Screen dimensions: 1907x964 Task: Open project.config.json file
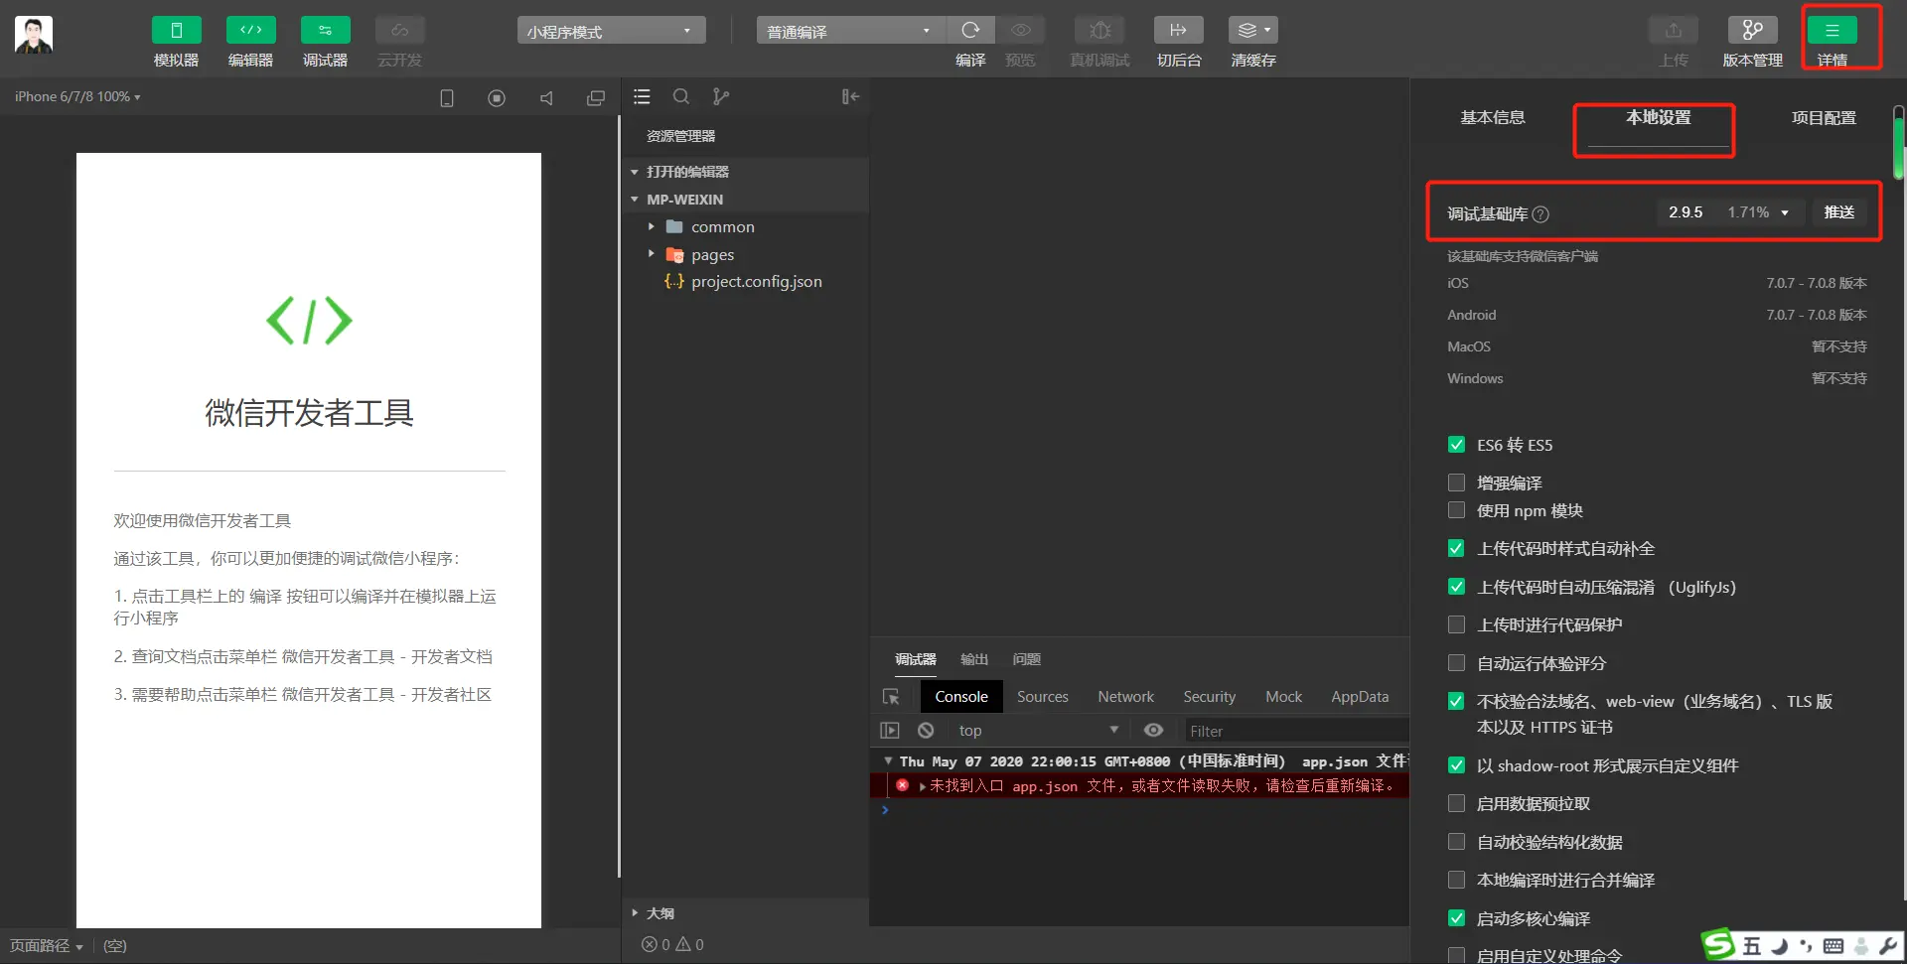click(x=756, y=282)
